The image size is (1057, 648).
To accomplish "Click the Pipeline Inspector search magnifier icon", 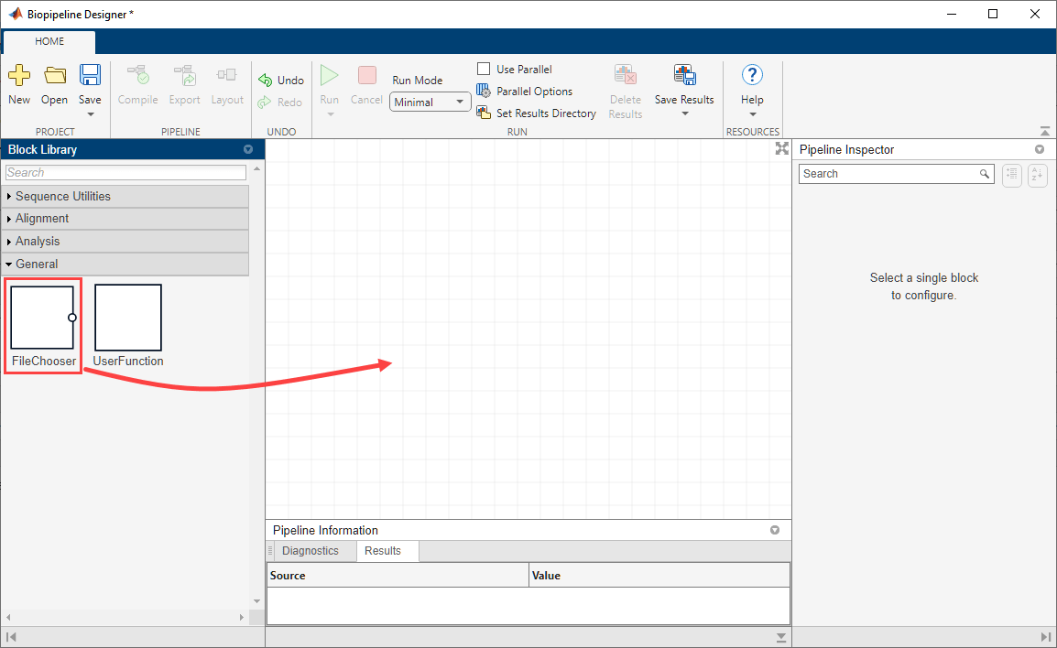I will pos(985,174).
